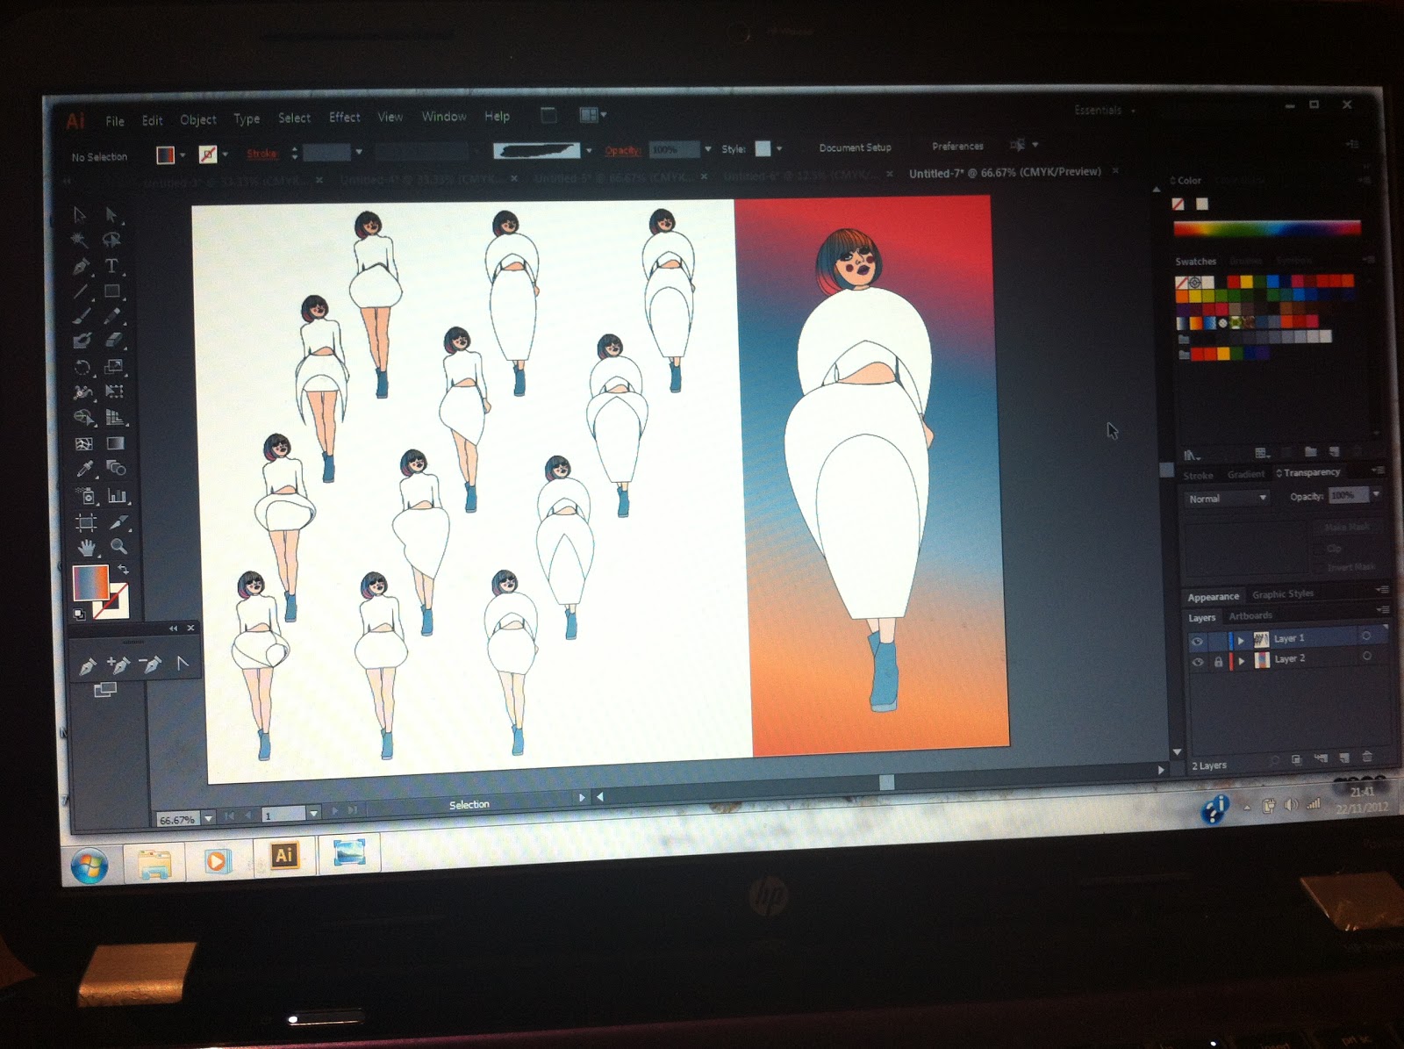
Task: Select the Scale tool
Action: pyautogui.click(x=114, y=367)
